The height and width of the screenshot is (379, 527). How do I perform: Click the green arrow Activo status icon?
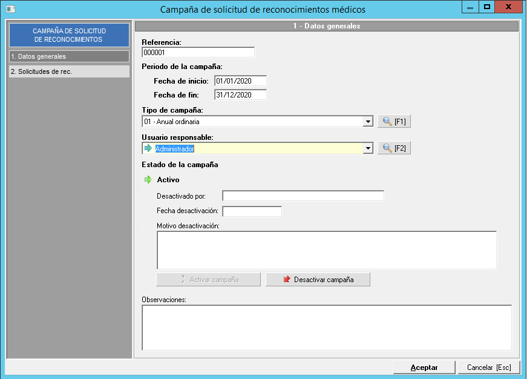point(148,180)
